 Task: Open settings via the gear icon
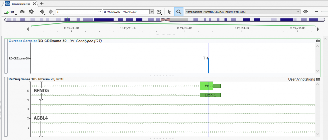click(x=31, y=12)
